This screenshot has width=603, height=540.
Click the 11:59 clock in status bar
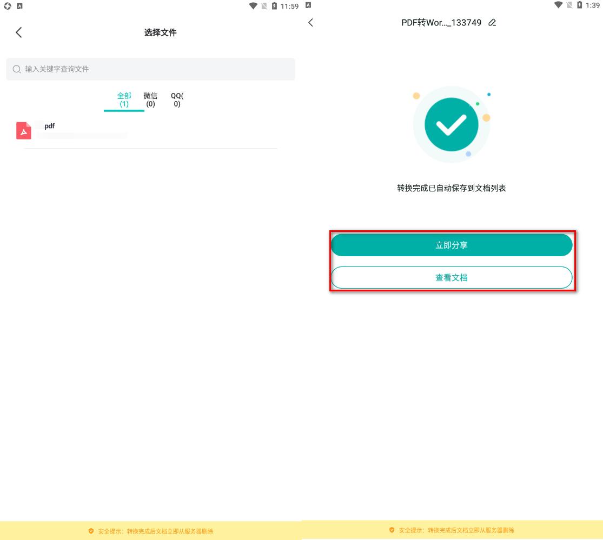[289, 6]
